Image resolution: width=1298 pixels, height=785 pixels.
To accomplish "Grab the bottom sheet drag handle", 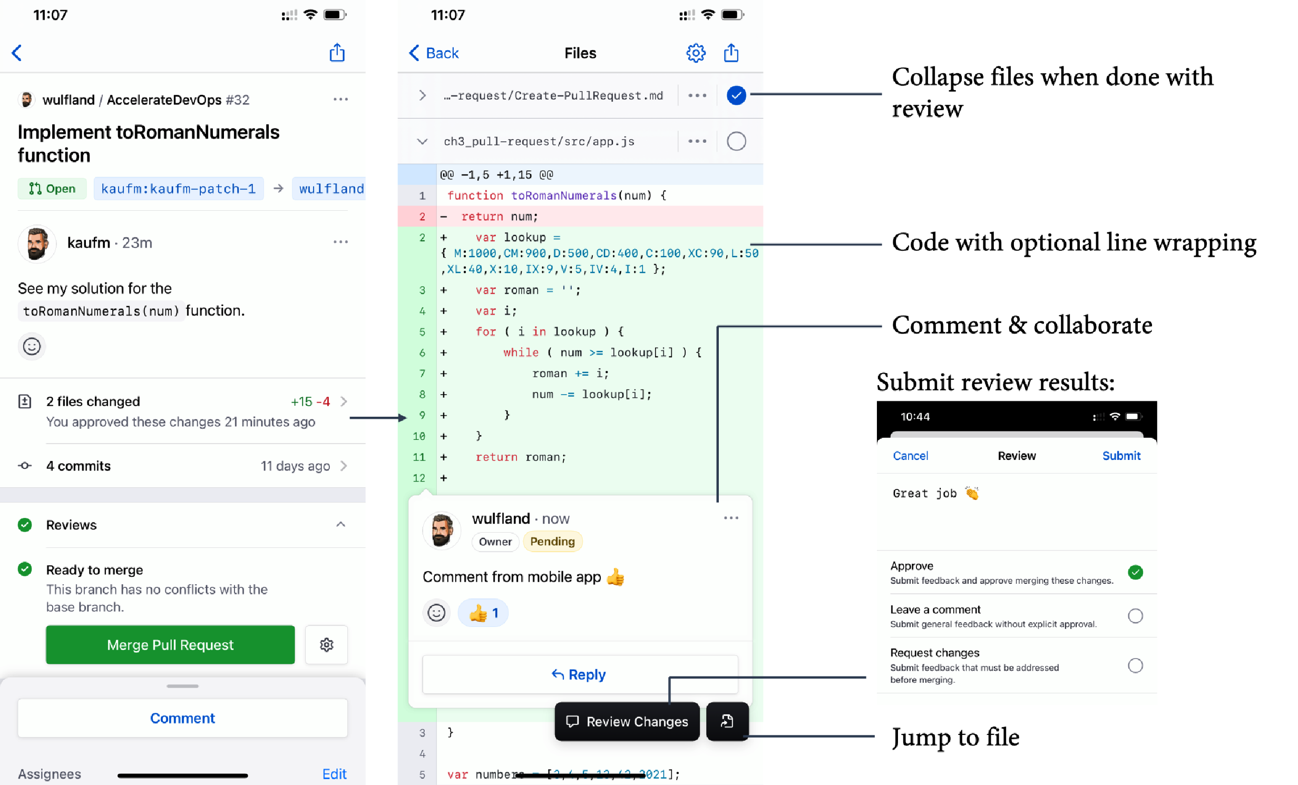I will coord(182,686).
